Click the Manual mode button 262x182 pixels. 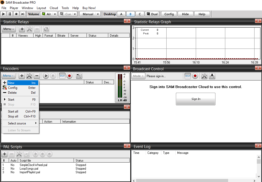[x=88, y=14]
